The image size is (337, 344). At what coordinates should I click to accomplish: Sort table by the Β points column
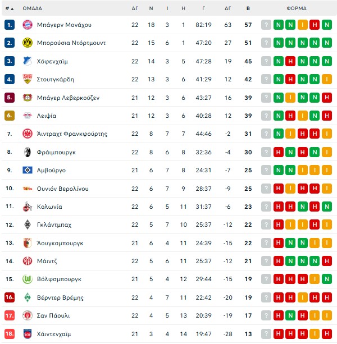pyautogui.click(x=248, y=8)
